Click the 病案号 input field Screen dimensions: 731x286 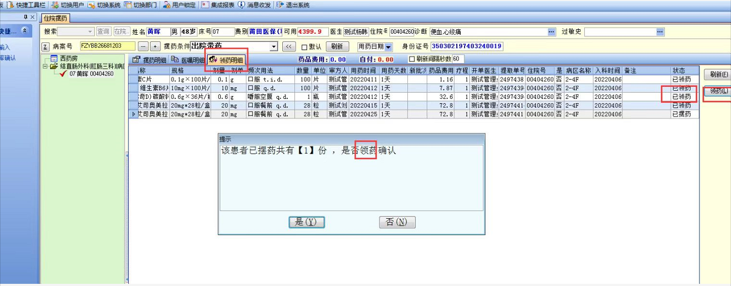(108, 47)
